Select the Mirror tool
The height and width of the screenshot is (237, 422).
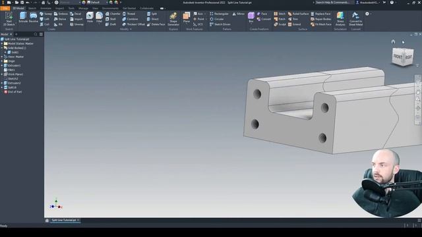tap(239, 14)
